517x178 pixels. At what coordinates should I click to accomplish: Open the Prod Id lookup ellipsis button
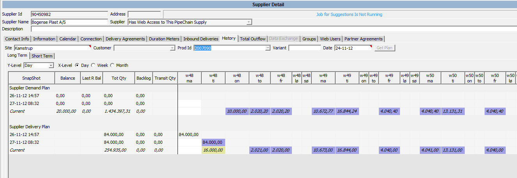point(268,48)
